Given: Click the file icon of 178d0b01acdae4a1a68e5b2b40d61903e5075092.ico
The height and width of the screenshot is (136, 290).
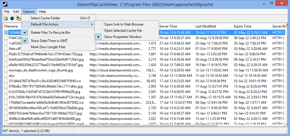Looking at the screenshot, I should pos(6,102).
